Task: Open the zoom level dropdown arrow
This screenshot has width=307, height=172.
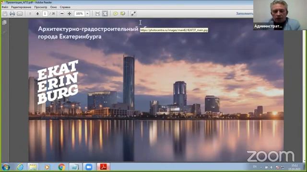Action: (x=87, y=13)
